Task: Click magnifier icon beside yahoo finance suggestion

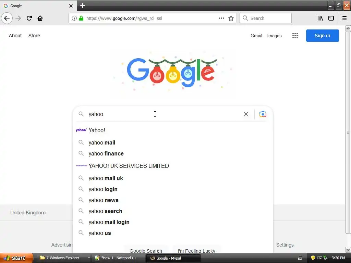Action: point(81,153)
